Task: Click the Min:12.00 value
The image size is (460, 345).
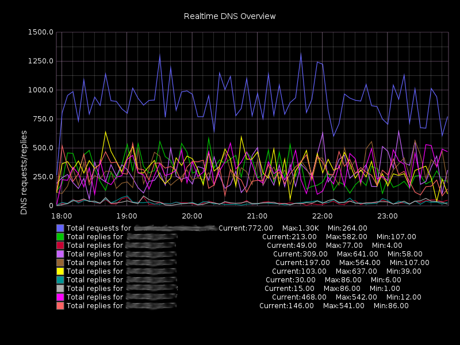Action: point(404,297)
